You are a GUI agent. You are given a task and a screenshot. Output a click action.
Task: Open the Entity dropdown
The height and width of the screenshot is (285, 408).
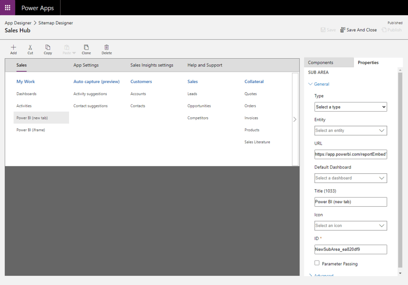[350, 131]
